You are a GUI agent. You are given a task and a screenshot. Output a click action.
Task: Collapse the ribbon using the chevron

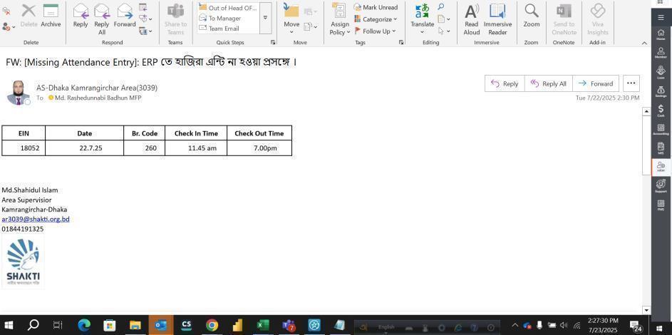[x=644, y=43]
